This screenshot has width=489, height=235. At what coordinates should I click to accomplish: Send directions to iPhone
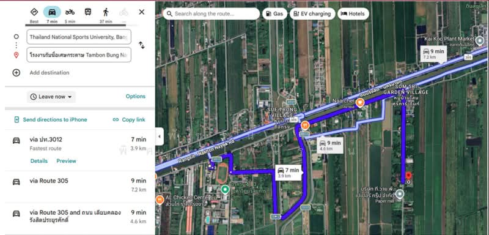coord(51,119)
